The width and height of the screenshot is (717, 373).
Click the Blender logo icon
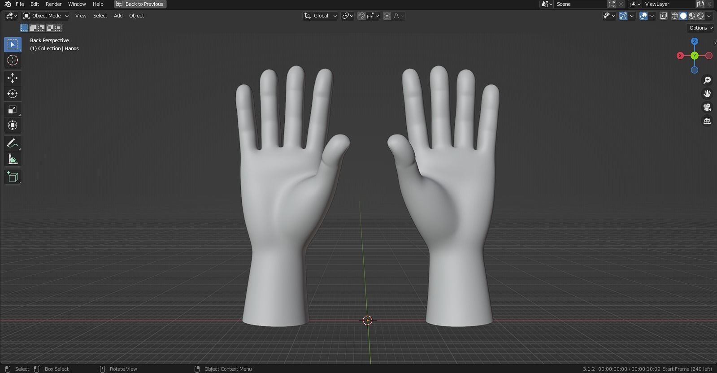tap(8, 4)
